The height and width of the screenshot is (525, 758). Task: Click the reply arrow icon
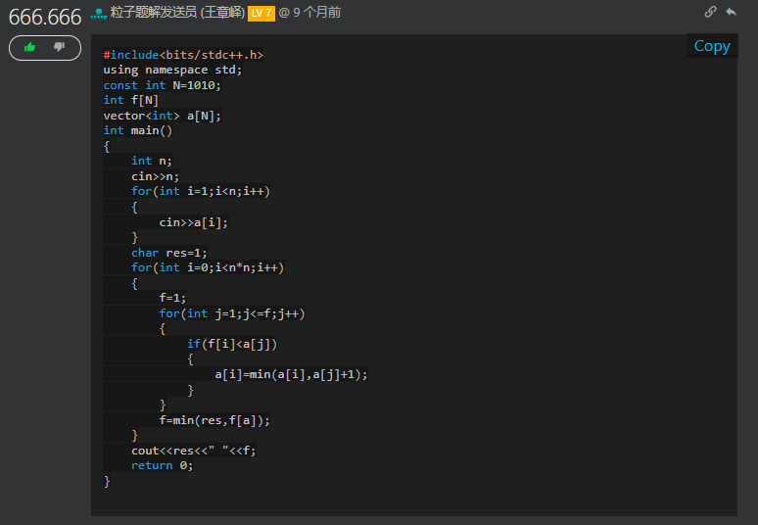[x=731, y=12]
